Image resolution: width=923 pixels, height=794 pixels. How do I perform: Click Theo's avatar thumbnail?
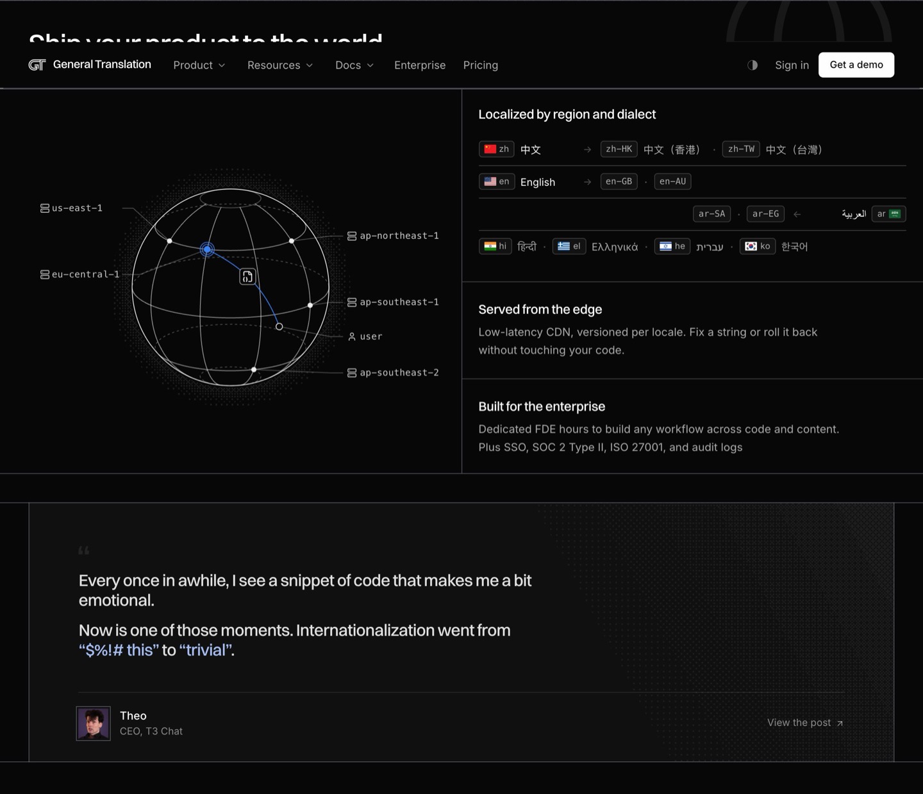94,724
